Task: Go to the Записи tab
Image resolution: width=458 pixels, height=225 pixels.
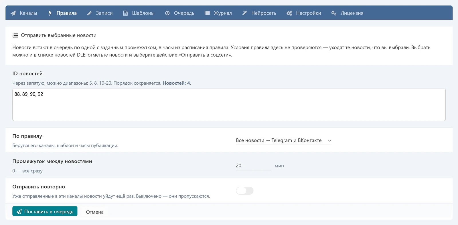Action: pos(100,13)
